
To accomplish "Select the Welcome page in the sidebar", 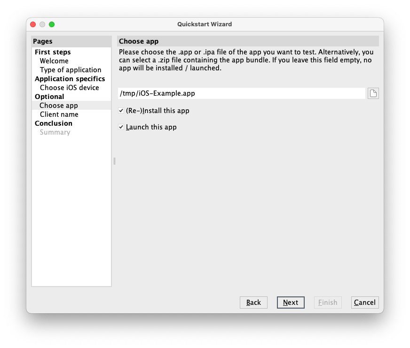I will 54,61.
